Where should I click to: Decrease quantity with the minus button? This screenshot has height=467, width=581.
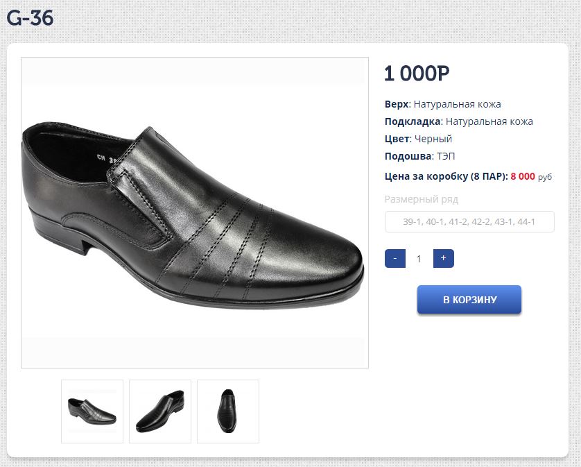pyautogui.click(x=394, y=259)
